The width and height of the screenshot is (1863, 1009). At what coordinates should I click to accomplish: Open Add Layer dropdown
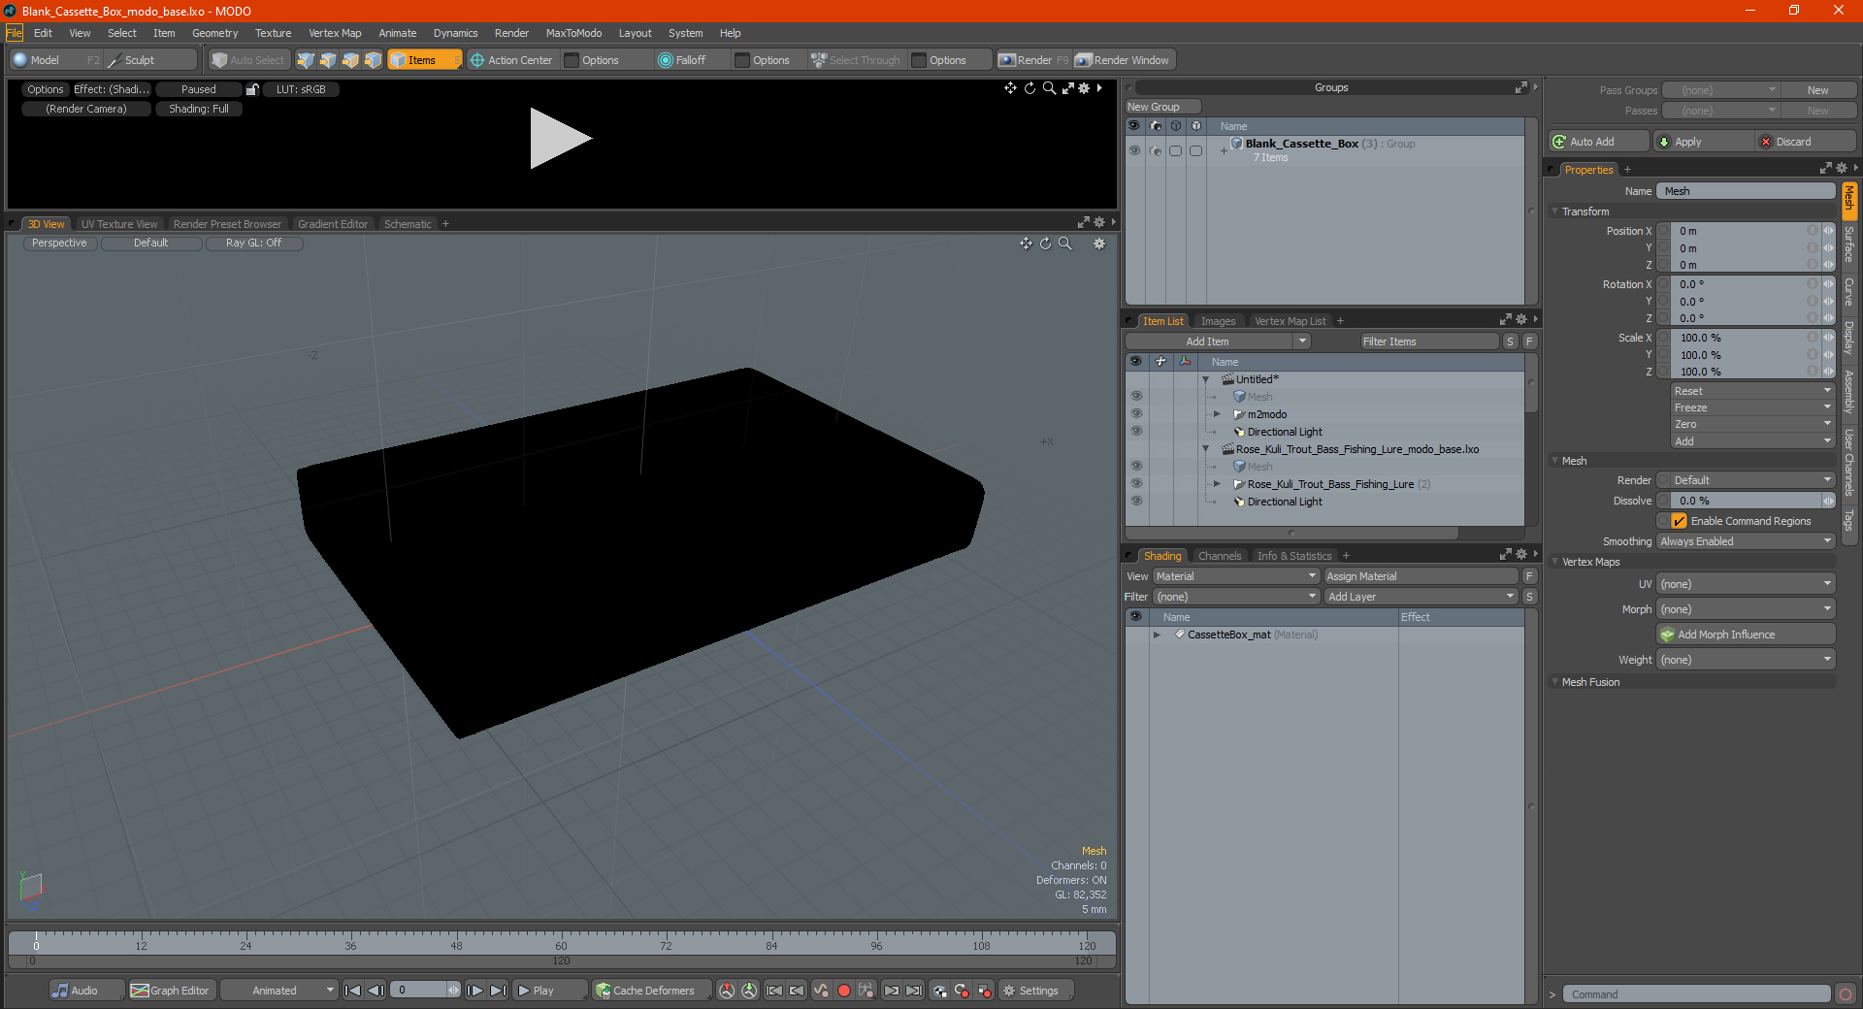pyautogui.click(x=1421, y=597)
